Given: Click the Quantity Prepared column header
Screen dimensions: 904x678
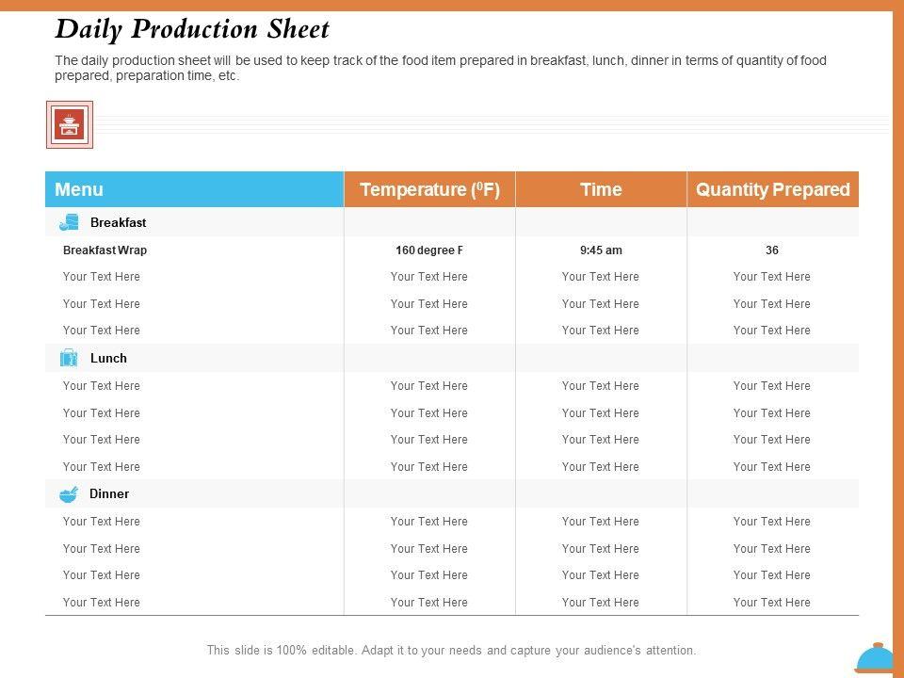Looking at the screenshot, I should [772, 189].
